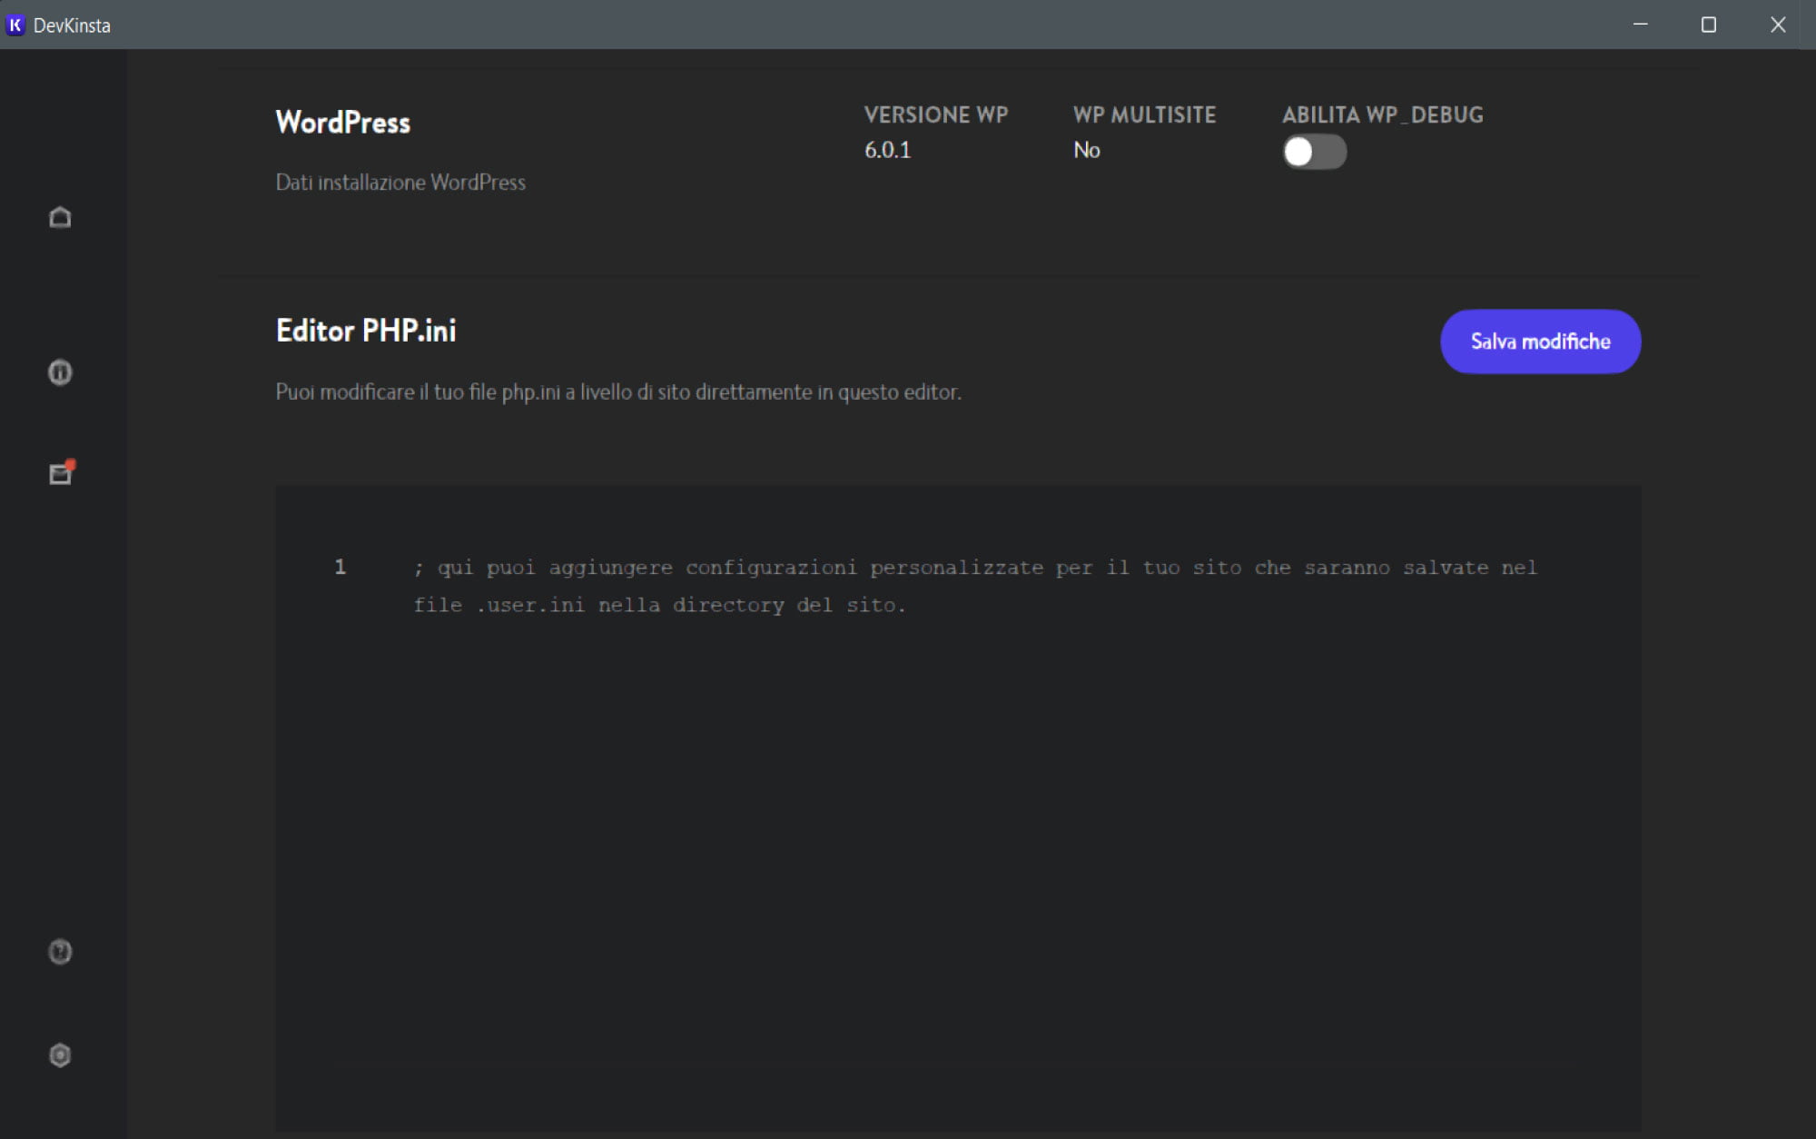Click the ABILITA WP_DEBUG label
The height and width of the screenshot is (1139, 1816).
pos(1382,115)
